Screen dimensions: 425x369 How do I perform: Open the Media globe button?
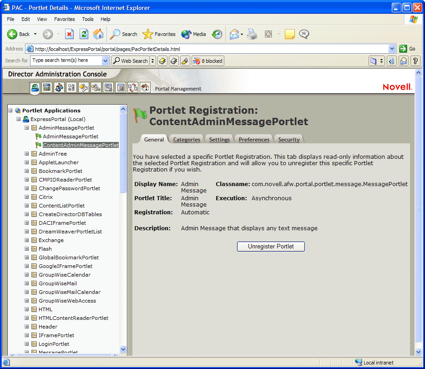tap(193, 34)
